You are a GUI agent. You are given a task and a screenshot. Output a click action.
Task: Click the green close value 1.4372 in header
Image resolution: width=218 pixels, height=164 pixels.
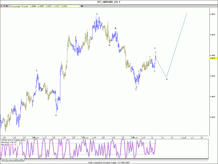(56, 6)
